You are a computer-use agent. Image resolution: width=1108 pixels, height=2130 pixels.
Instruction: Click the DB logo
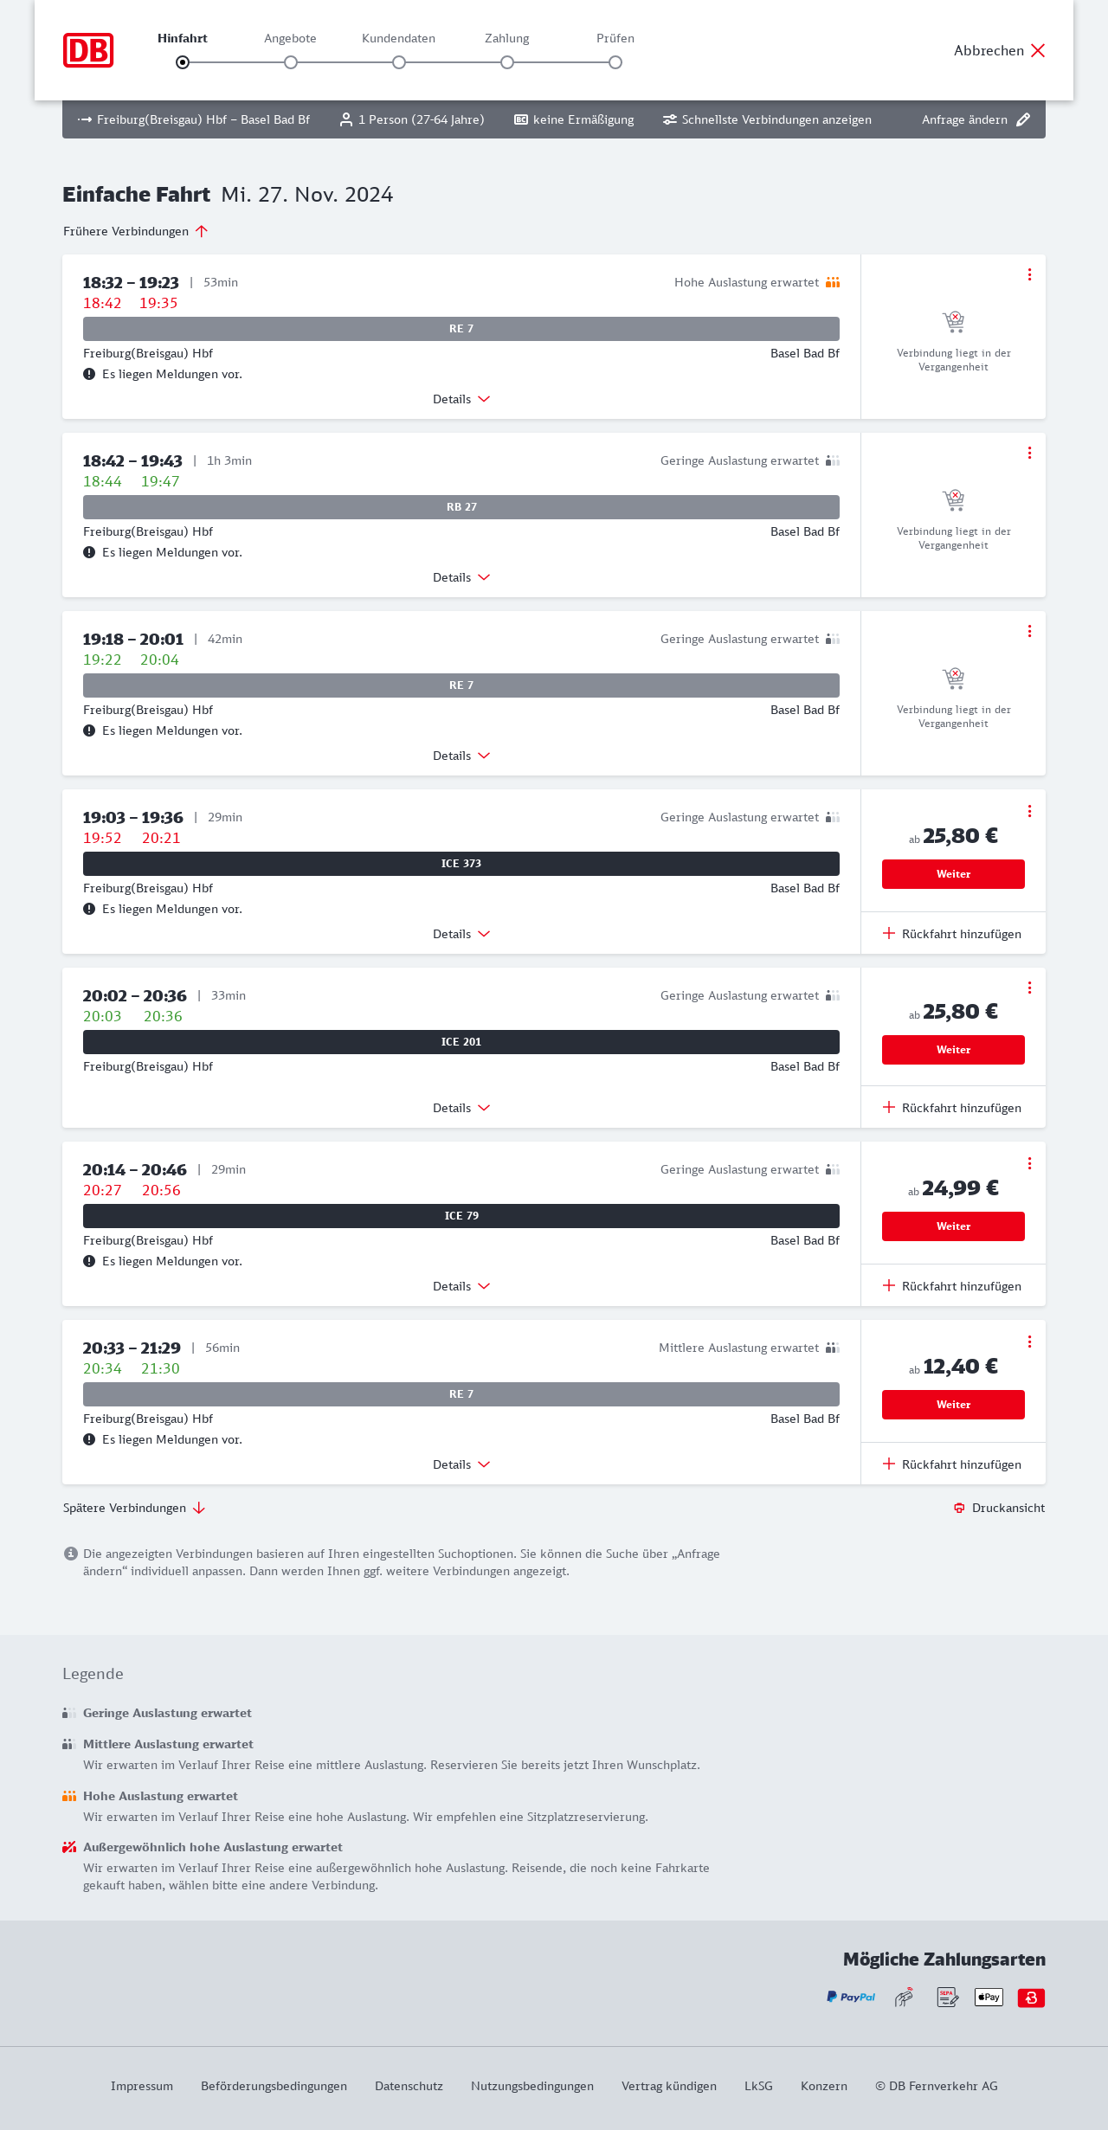88,50
